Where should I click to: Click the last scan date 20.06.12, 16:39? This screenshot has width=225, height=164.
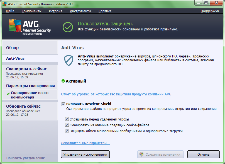(x=17, y=77)
